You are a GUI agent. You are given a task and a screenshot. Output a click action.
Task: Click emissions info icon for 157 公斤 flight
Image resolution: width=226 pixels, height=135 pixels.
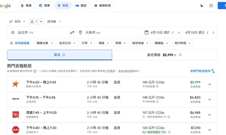[x=169, y=117]
